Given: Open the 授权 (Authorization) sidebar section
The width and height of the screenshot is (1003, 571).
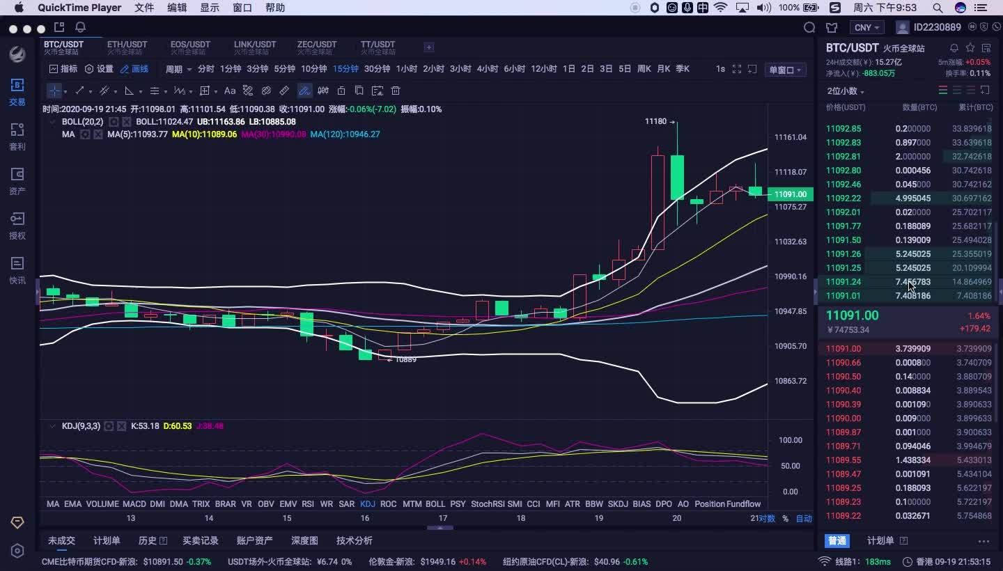Looking at the screenshot, I should (x=17, y=226).
